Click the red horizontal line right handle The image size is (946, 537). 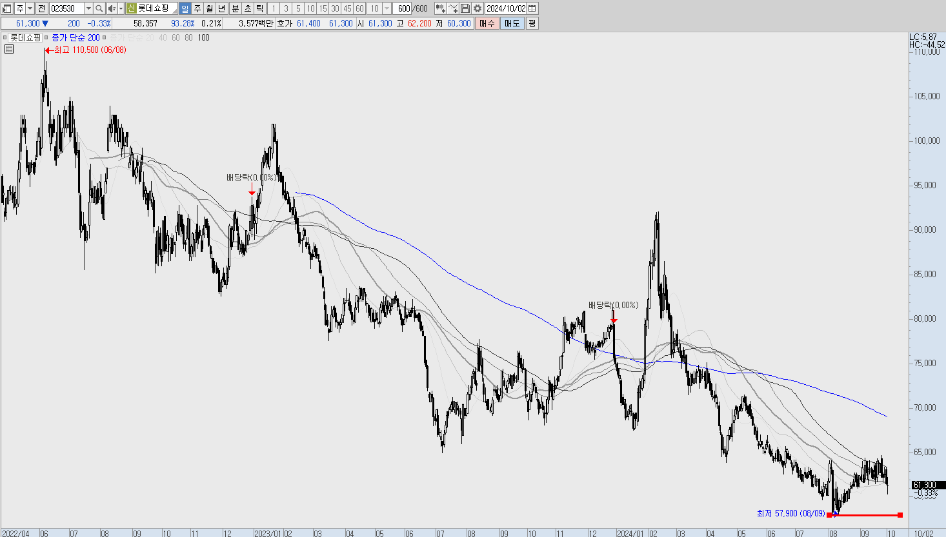pos(900,515)
